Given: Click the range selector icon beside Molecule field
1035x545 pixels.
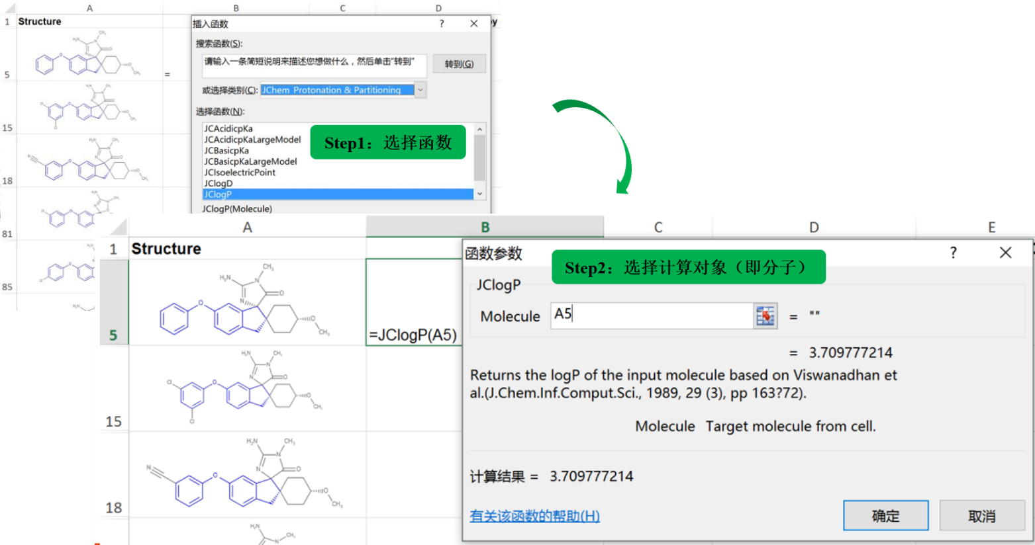Looking at the screenshot, I should [x=765, y=316].
